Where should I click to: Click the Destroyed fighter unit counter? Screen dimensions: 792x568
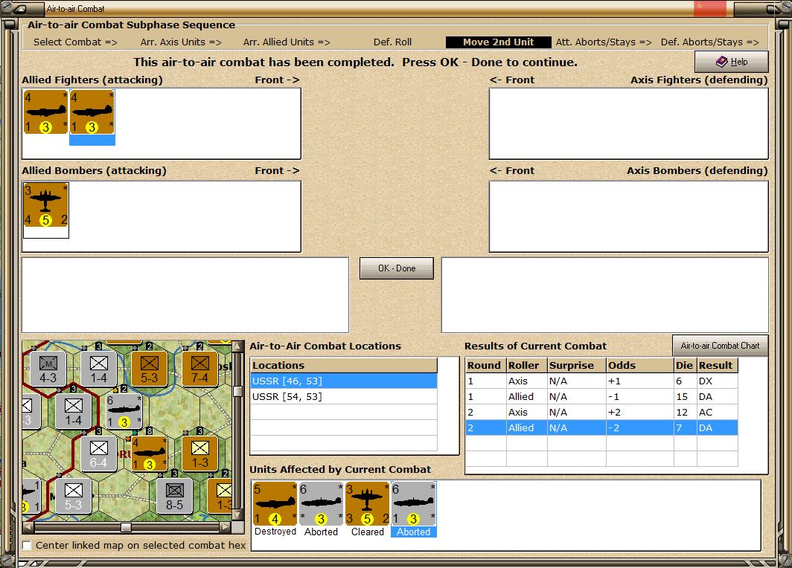(x=275, y=504)
